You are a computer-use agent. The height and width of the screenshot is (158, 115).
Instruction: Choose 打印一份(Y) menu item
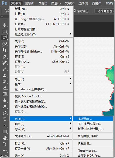tap(41, 148)
